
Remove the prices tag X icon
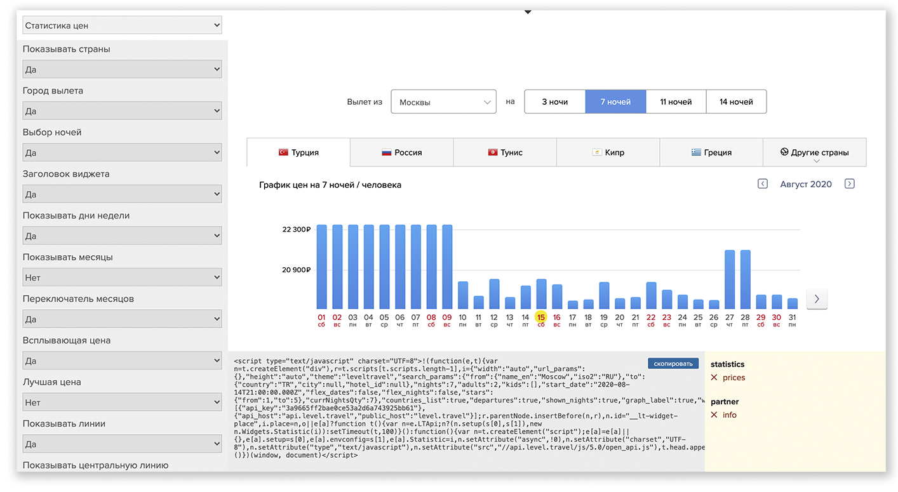click(714, 378)
